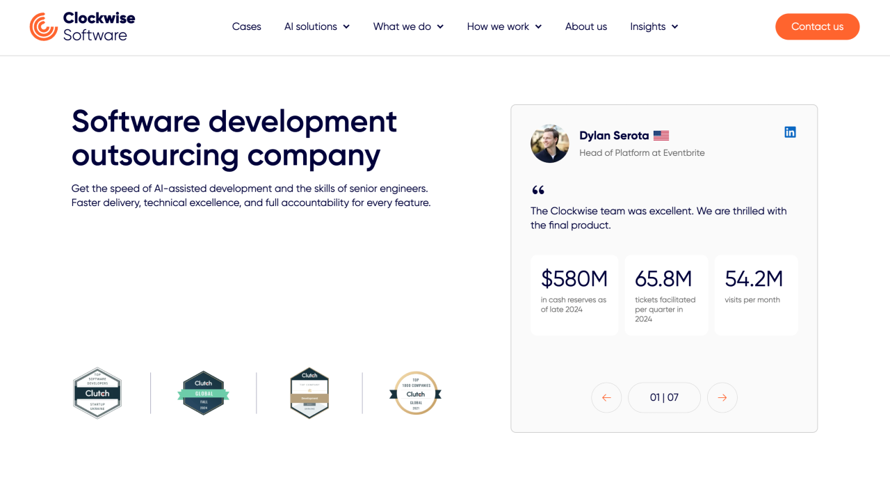Click the 54.2M visits per month stat
The image size is (890, 501).
click(x=756, y=295)
